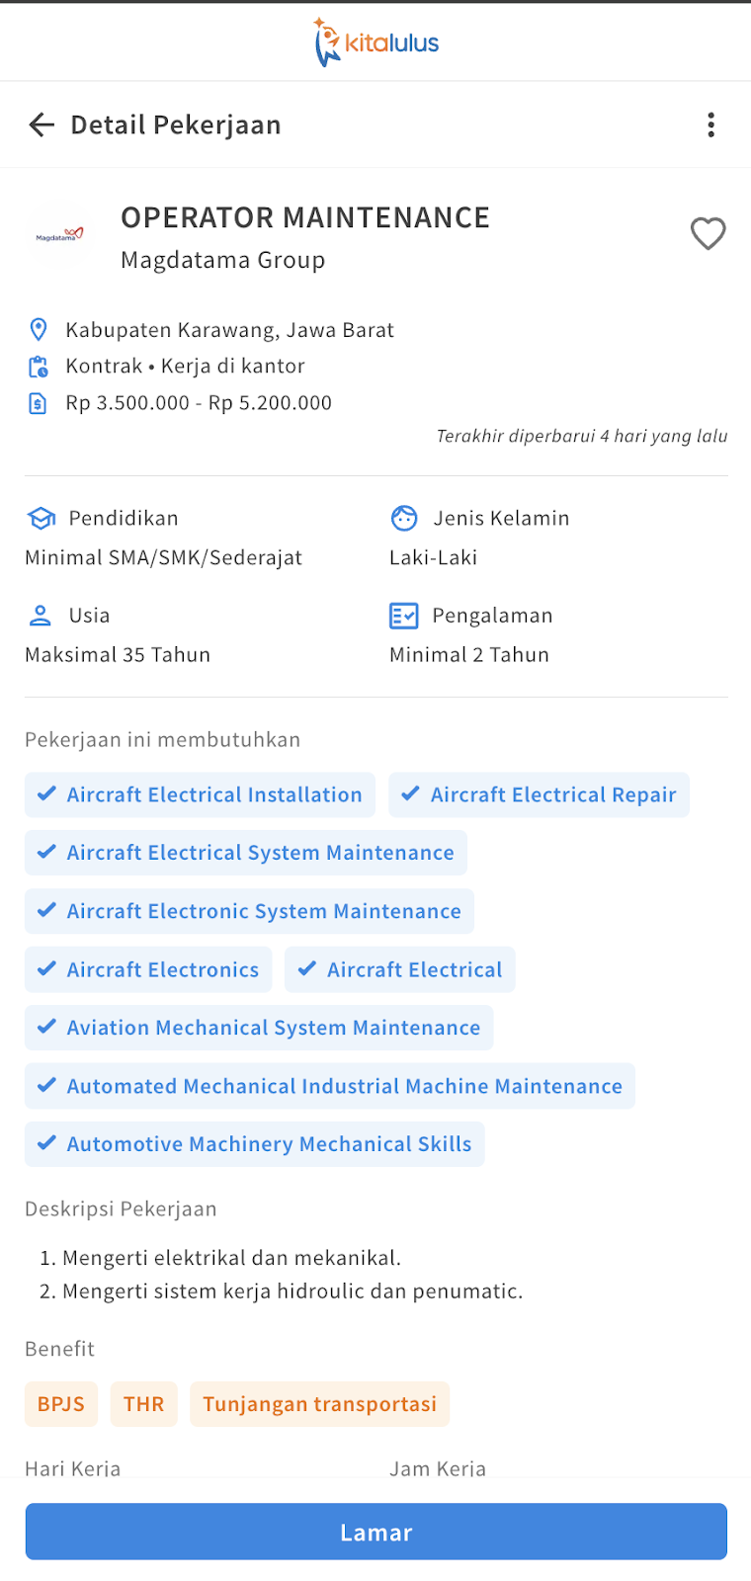751x1581 pixels.
Task: Tap the Jenis Kelamin face icon
Action: coord(404,518)
